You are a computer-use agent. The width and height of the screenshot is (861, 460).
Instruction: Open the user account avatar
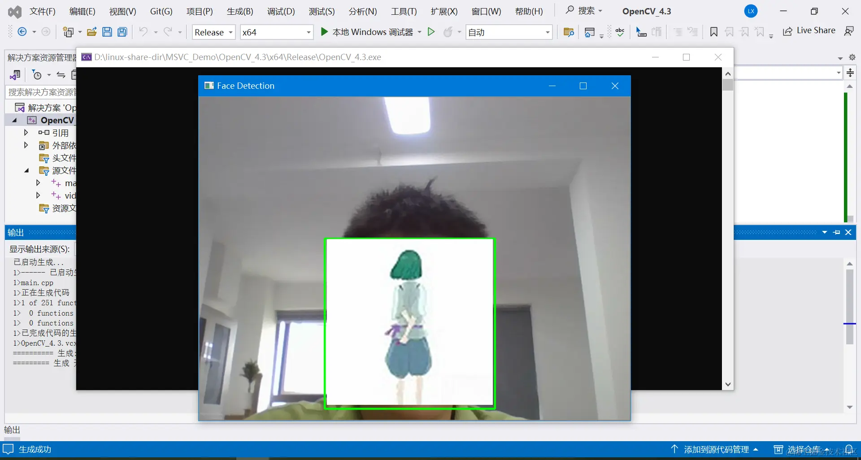tap(751, 11)
